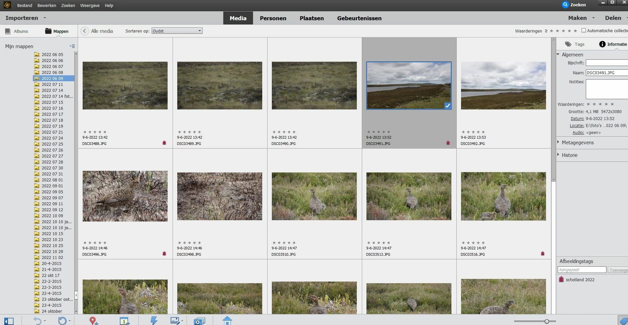Open the Maken dropdown arrow
This screenshot has height=325, width=628.
[593, 18]
